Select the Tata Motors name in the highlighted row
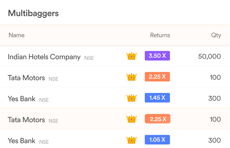Image resolution: width=230 pixels, height=148 pixels. 26,120
